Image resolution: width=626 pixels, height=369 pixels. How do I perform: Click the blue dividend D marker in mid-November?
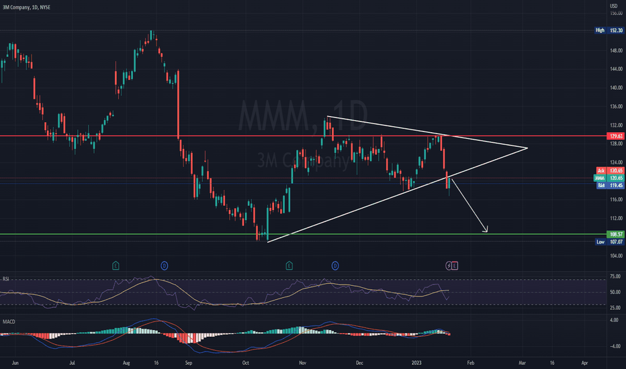(335, 266)
